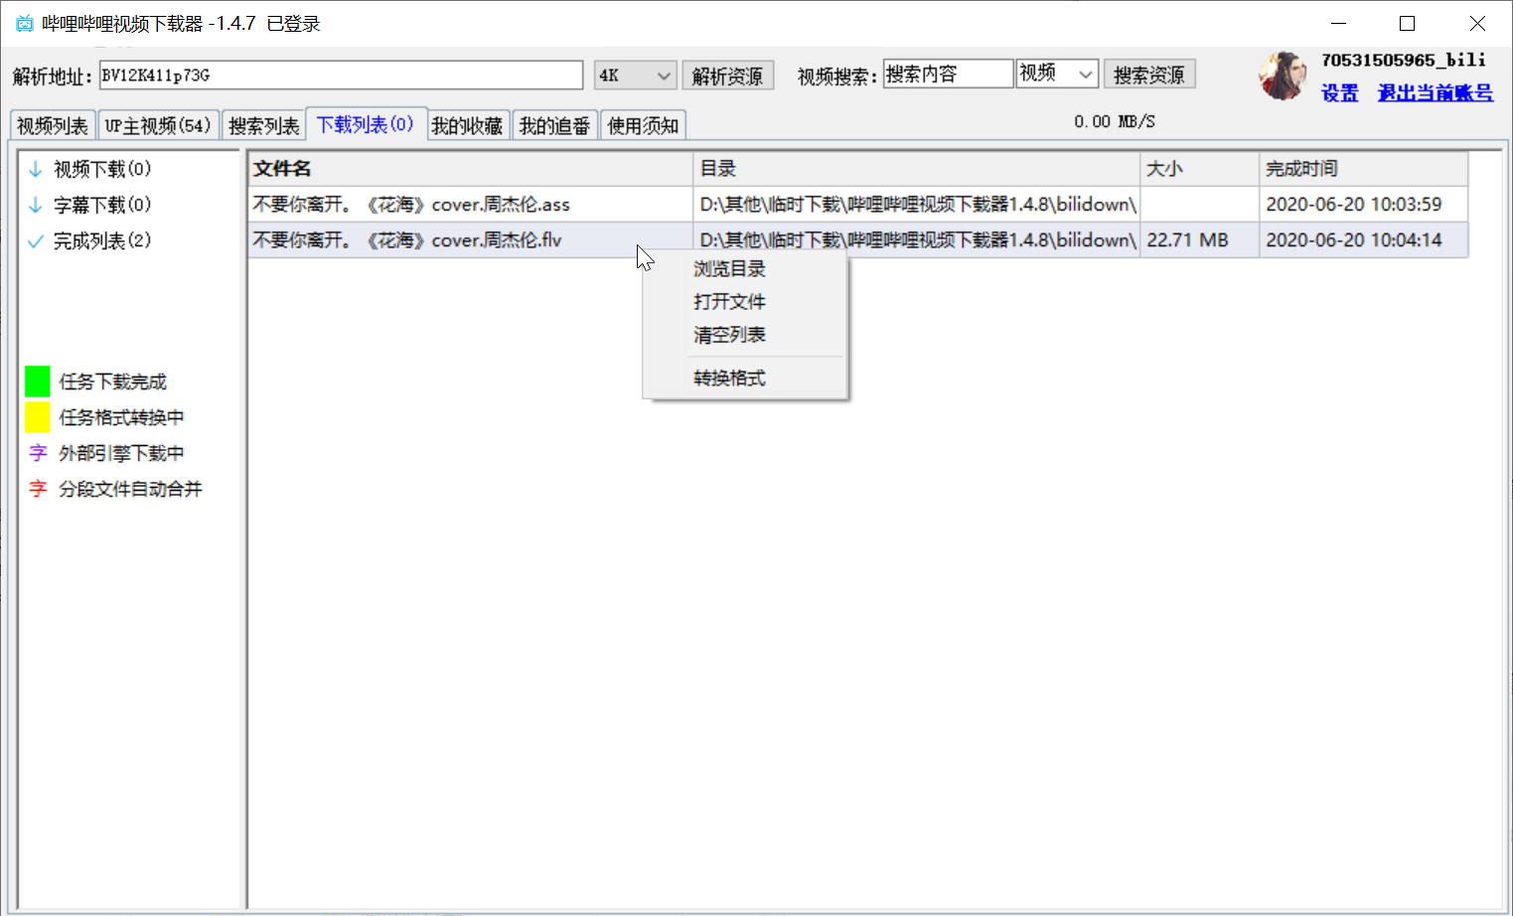Select 视频下载(0) in the sidebar
The height and width of the screenshot is (916, 1513).
pos(102,169)
